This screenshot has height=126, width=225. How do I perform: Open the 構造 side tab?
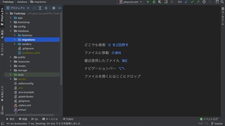pyautogui.click(x=2, y=34)
